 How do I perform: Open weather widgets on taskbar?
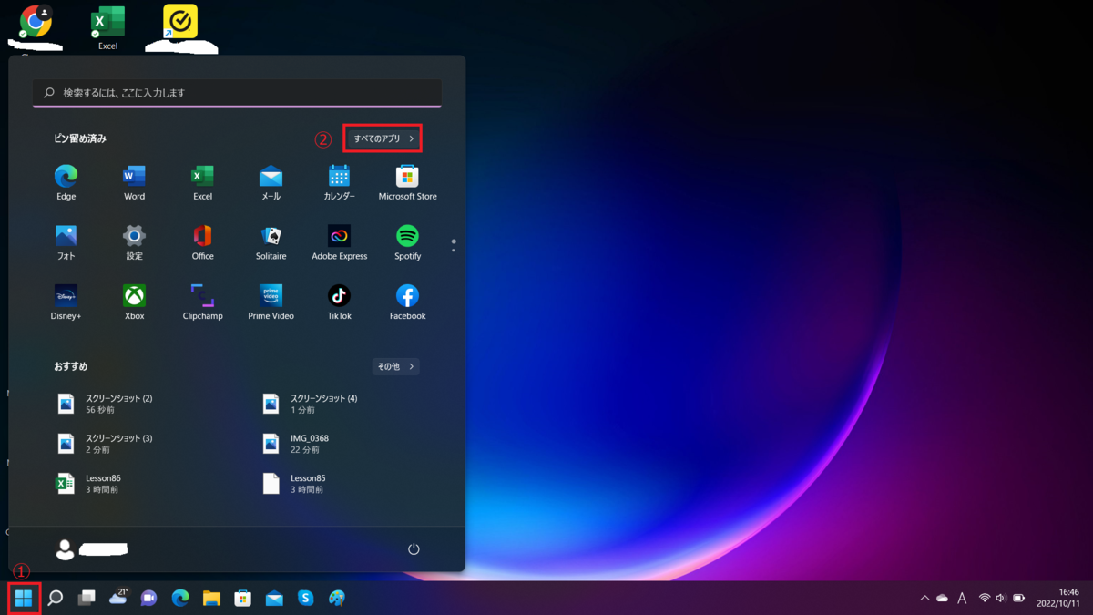pyautogui.click(x=118, y=597)
